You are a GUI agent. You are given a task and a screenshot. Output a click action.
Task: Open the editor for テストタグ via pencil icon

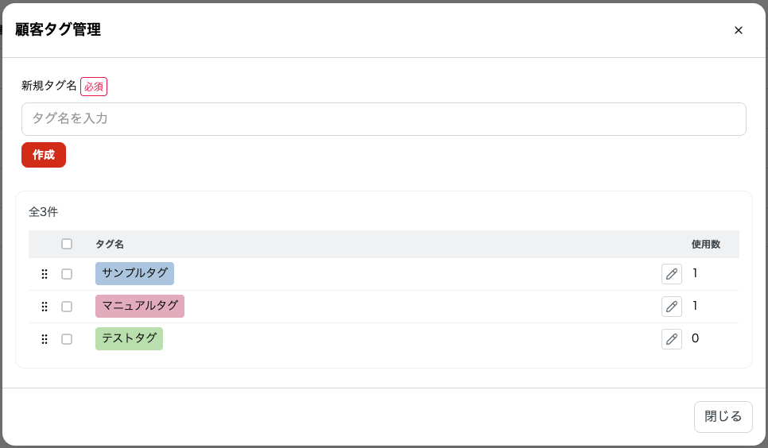pos(672,339)
